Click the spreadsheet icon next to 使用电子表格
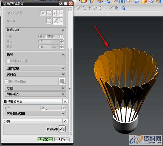Screen dimensions: 163x146 point(62,81)
